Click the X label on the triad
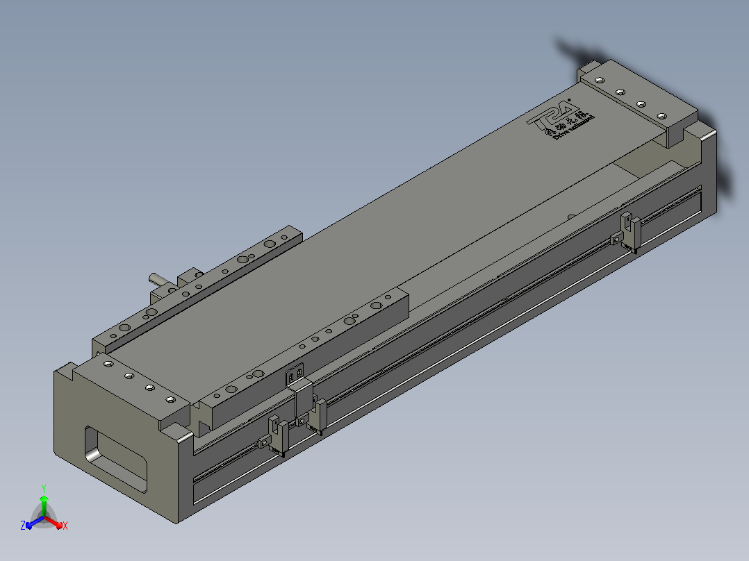The image size is (749, 561). [65, 526]
